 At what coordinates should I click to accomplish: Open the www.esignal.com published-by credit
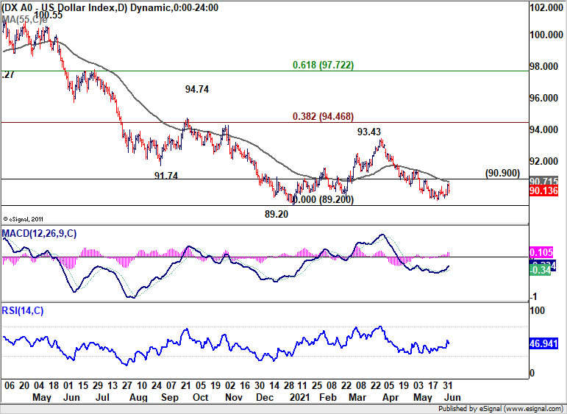502,409
